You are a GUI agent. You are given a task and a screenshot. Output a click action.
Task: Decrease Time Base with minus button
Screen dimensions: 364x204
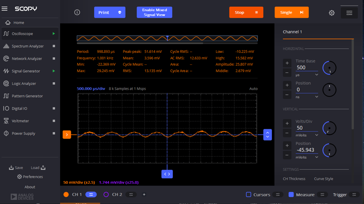click(287, 73)
